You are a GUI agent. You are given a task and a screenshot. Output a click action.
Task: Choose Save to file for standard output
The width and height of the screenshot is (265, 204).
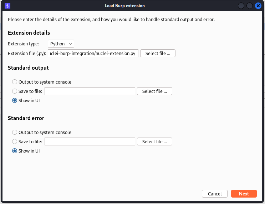tap(15, 91)
